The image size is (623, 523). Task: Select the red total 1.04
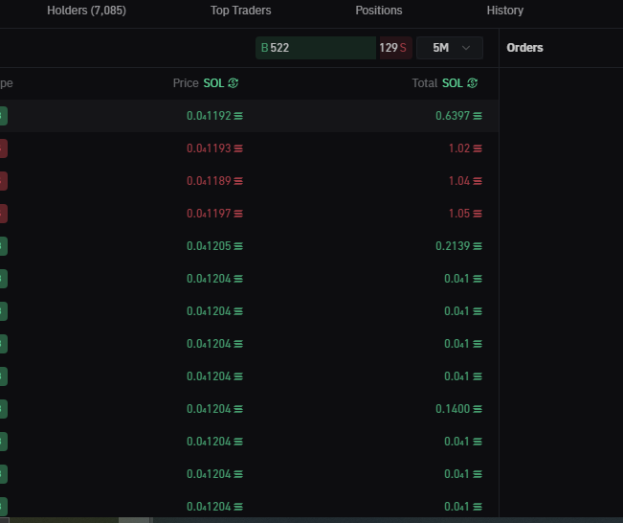click(x=459, y=181)
